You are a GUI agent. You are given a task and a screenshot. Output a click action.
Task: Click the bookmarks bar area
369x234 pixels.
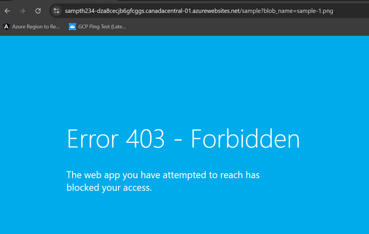coord(200,26)
